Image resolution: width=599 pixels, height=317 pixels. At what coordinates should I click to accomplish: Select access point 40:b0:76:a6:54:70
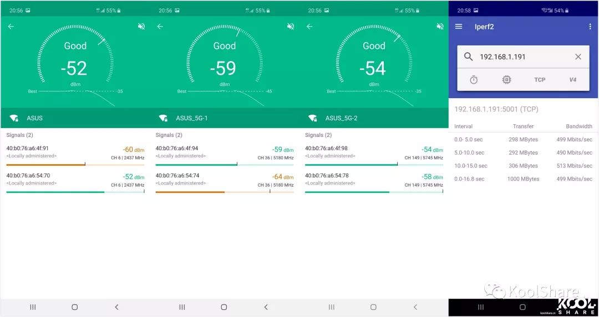(75, 182)
